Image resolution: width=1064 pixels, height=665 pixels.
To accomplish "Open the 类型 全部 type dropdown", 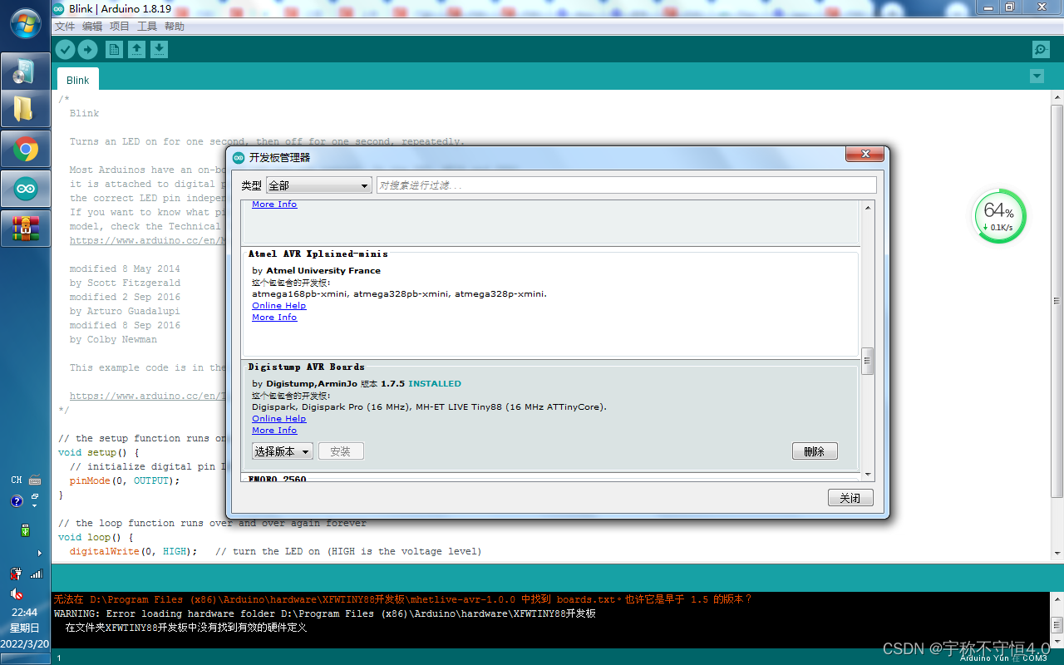I will point(318,185).
